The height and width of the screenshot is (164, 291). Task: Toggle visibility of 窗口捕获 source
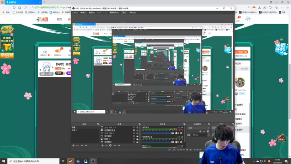pyautogui.click(x=134, y=136)
